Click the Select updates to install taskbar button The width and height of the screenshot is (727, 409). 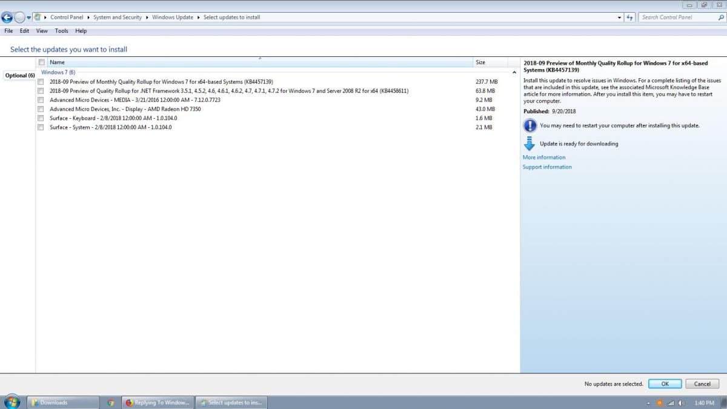point(231,402)
